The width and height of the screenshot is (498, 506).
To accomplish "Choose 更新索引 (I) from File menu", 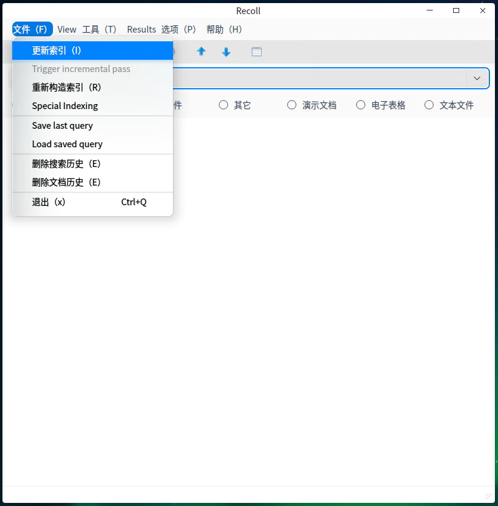I will [x=92, y=51].
